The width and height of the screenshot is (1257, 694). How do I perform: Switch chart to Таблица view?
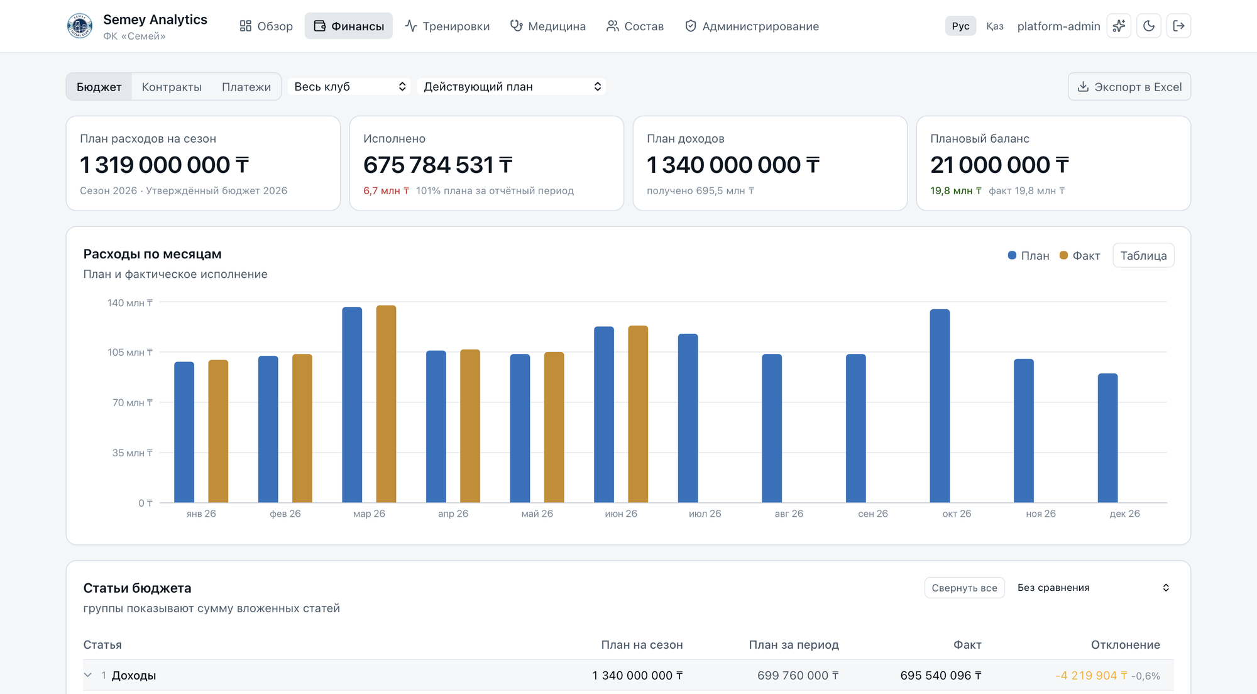coord(1143,255)
